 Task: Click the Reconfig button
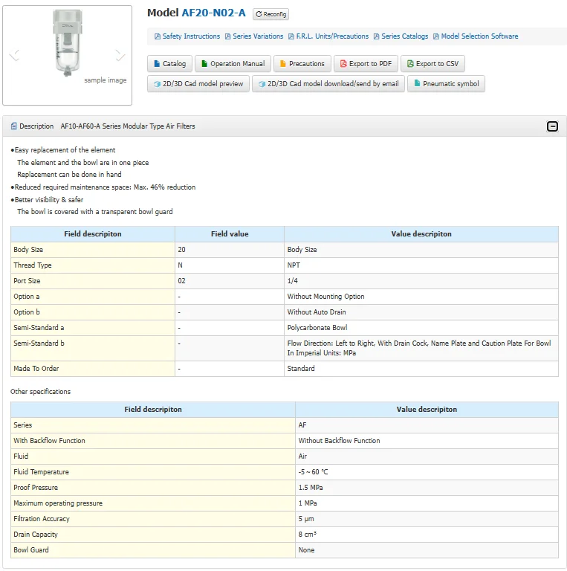(x=270, y=14)
